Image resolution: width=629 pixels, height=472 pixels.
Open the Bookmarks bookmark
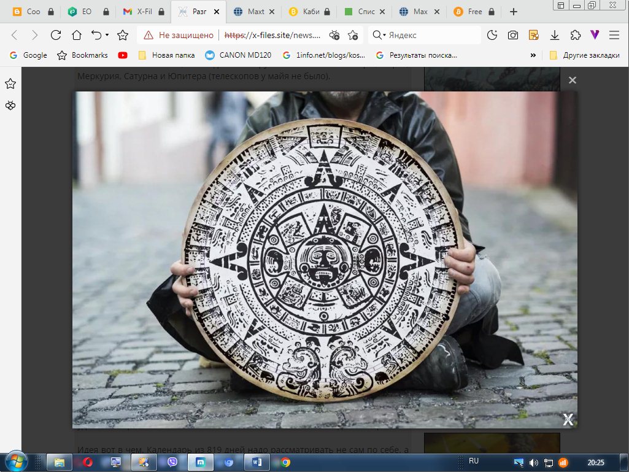pos(83,55)
